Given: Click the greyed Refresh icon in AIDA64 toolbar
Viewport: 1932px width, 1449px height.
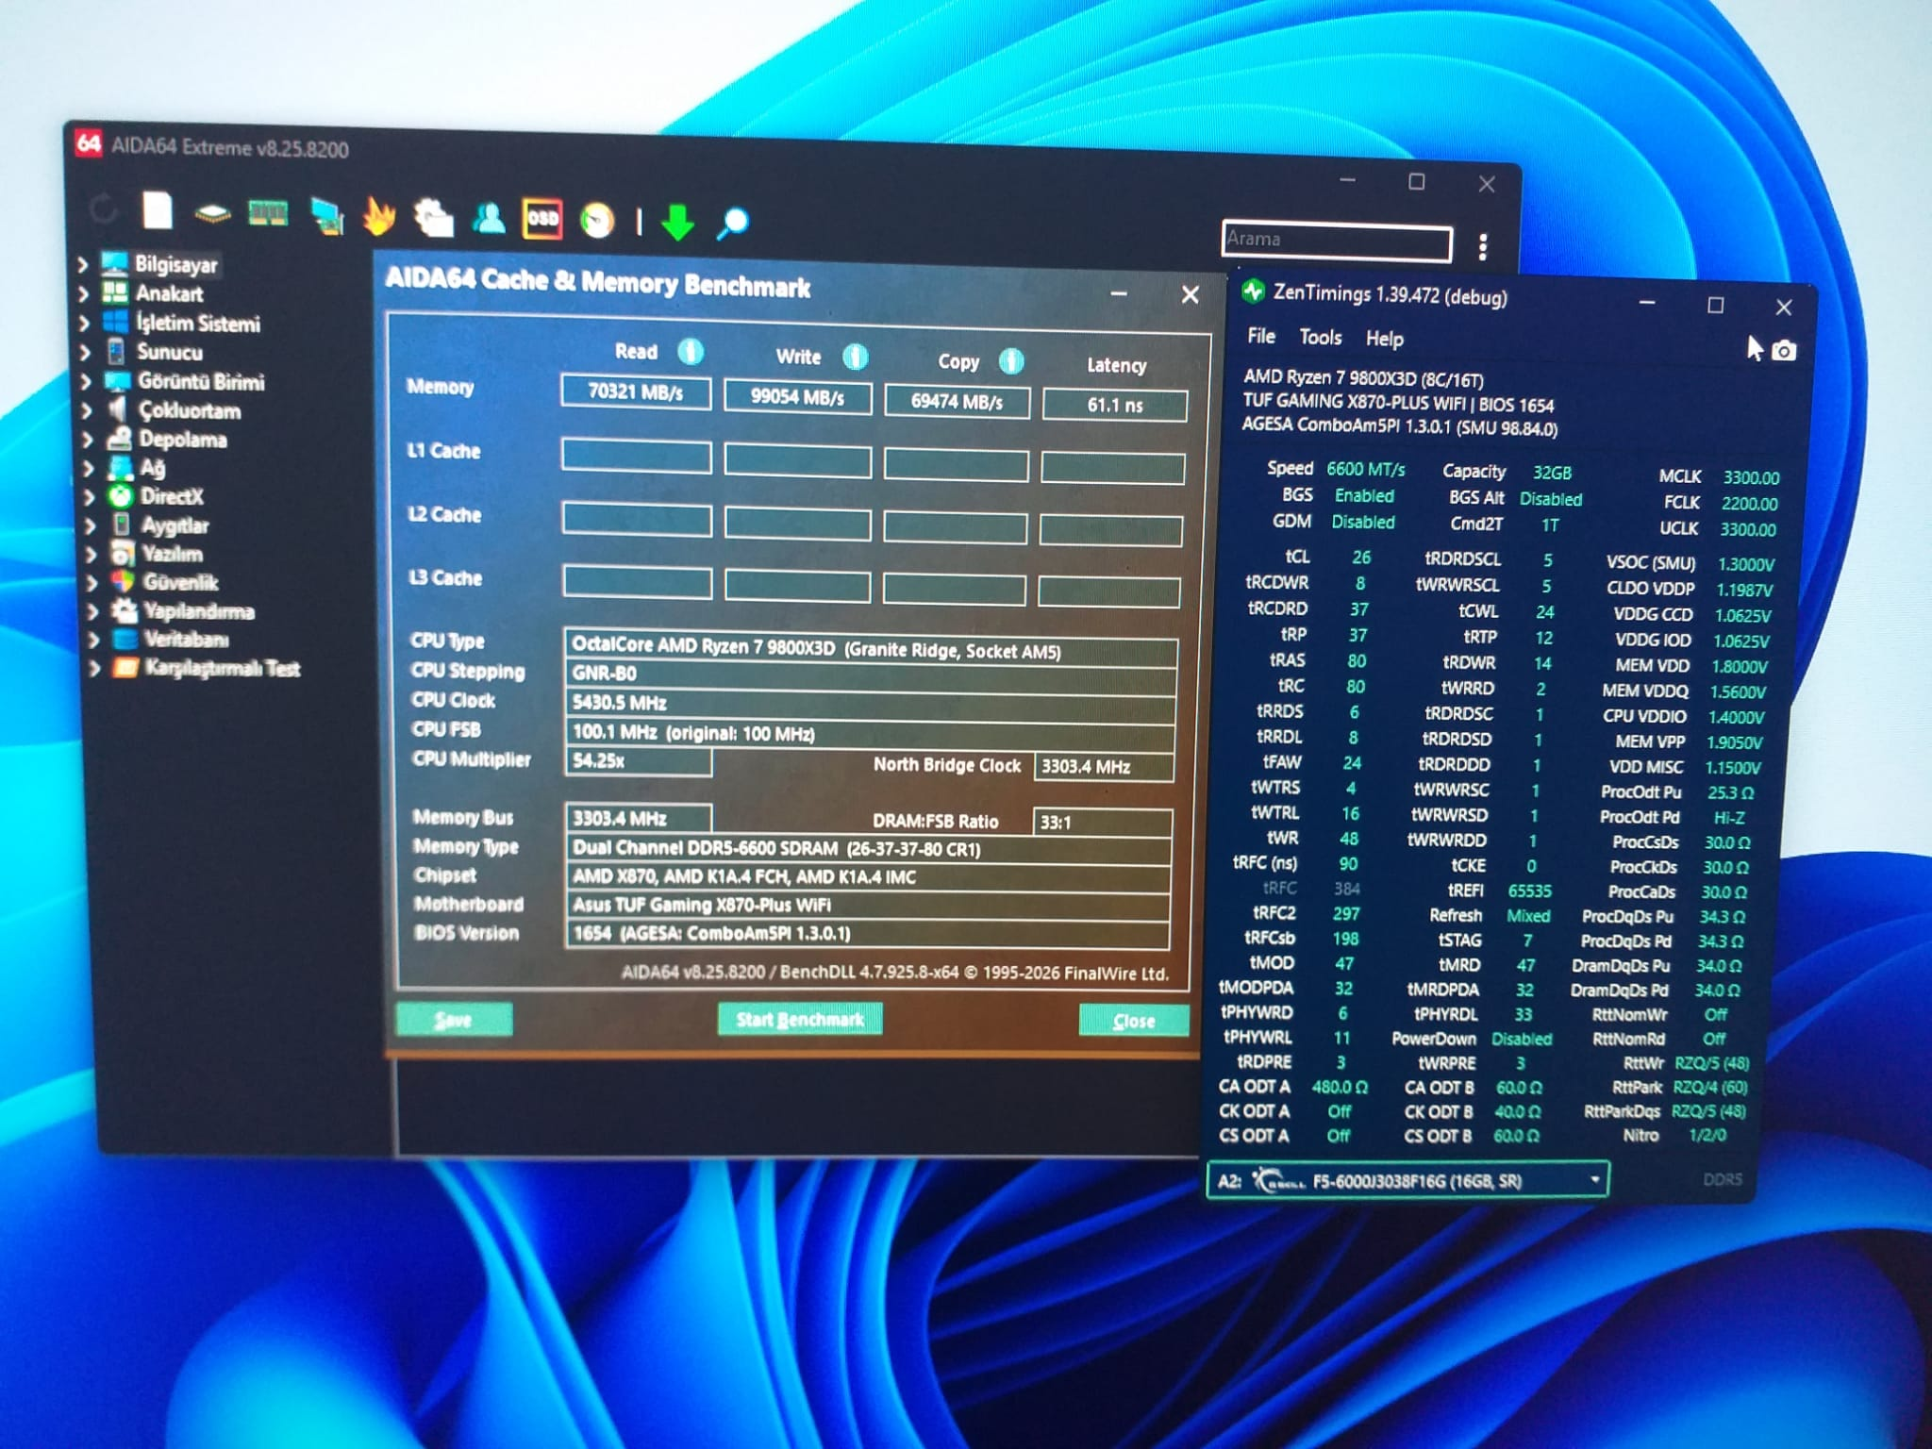Looking at the screenshot, I should (103, 208).
